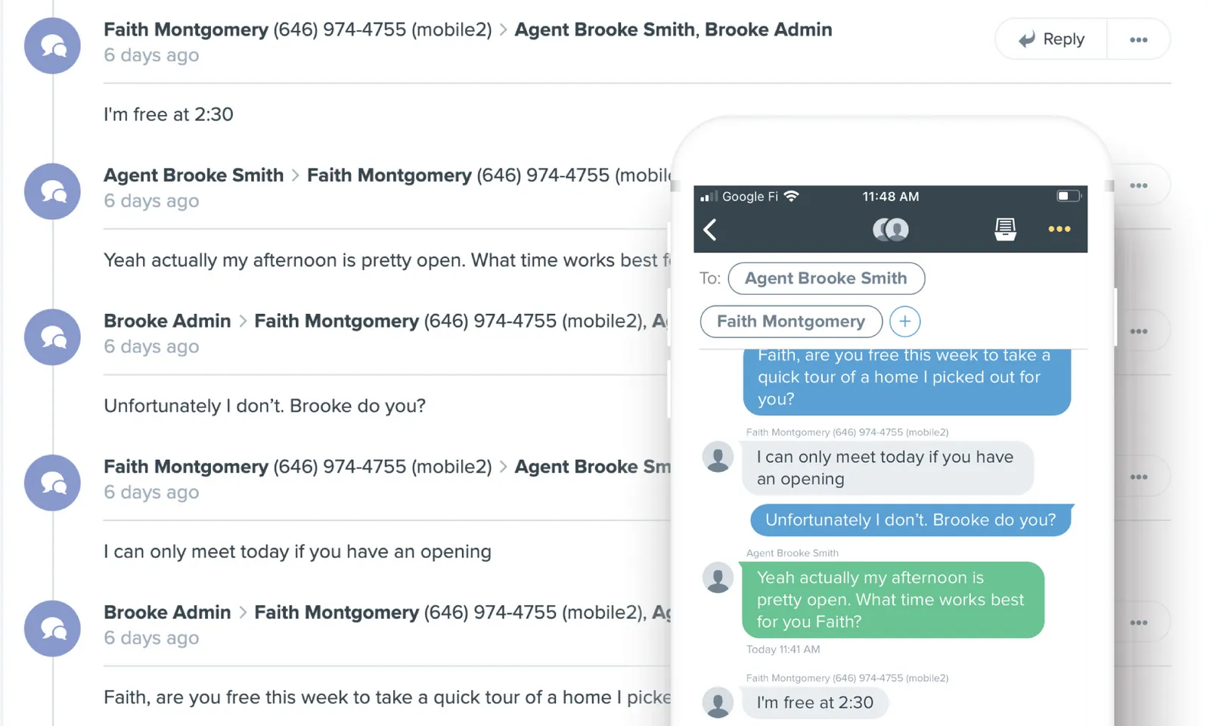Open menu on the bottommost Brooke Admin entry
Screen dimensions: 1210x726
(1138, 621)
